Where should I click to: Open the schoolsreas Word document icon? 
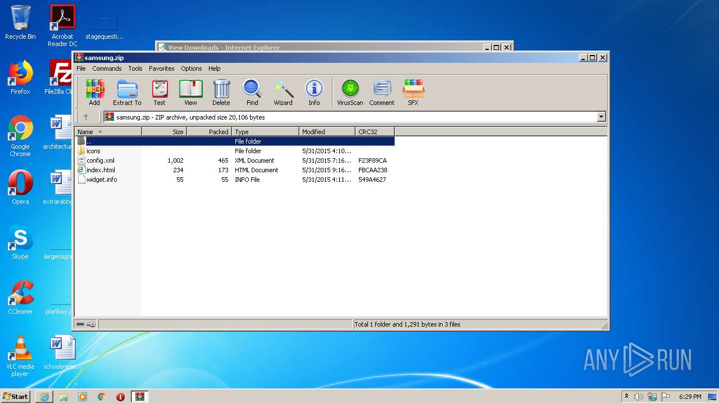(62, 352)
